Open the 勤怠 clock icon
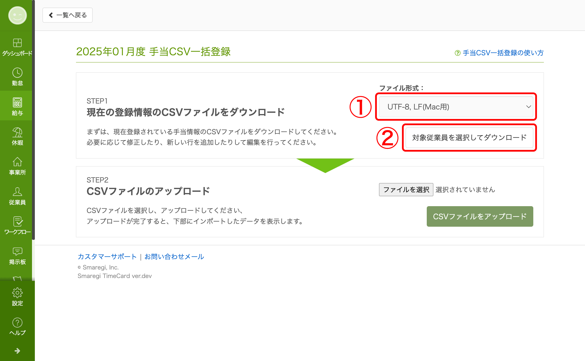The width and height of the screenshot is (585, 361). pos(17,73)
